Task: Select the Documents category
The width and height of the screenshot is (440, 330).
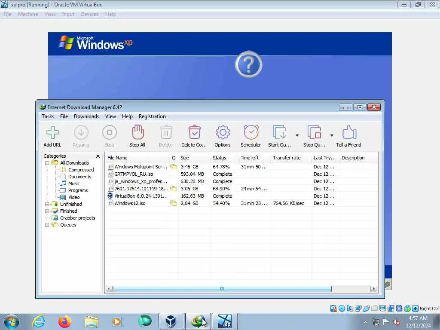Action: click(79, 177)
